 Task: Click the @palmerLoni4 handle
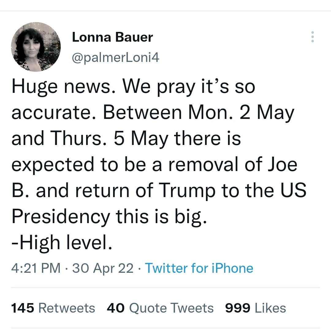pyautogui.click(x=116, y=58)
